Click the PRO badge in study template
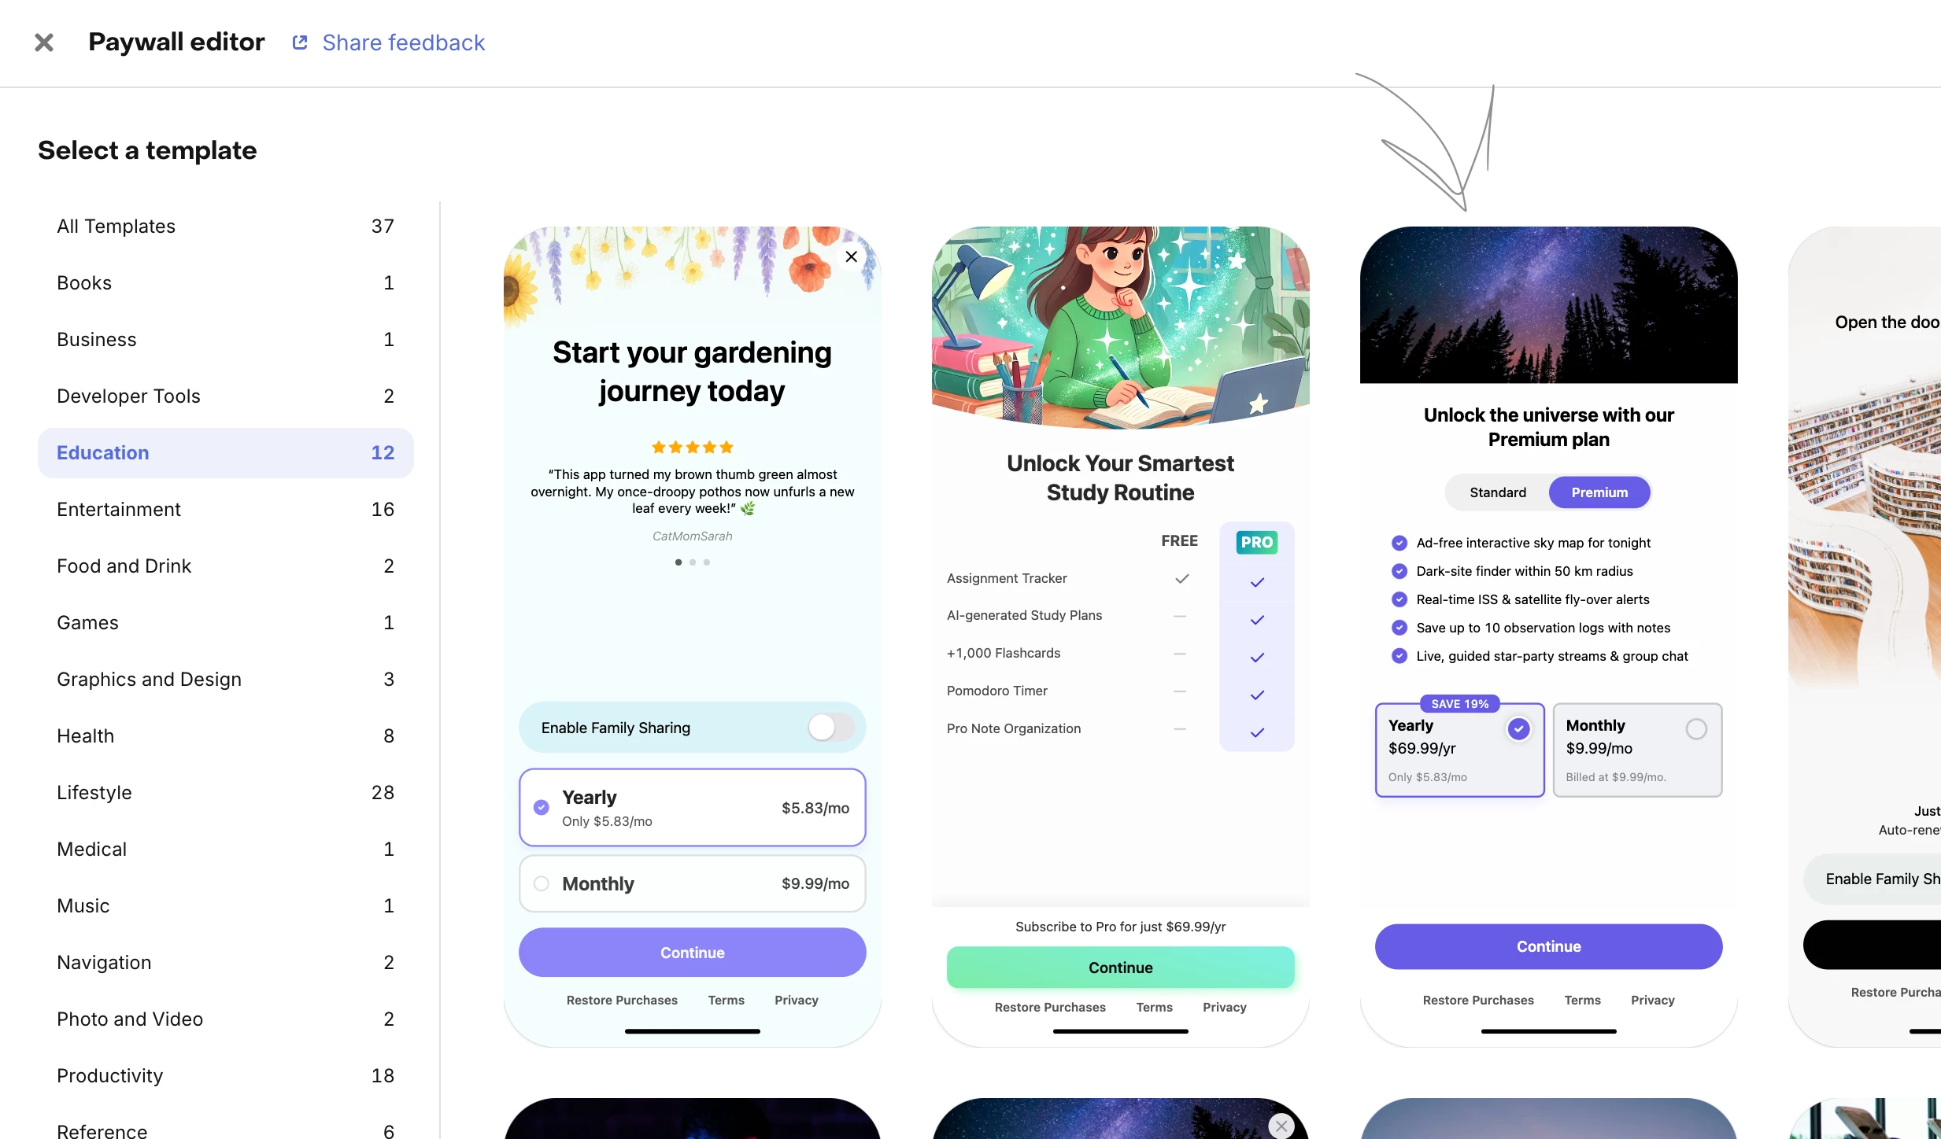Image resolution: width=1941 pixels, height=1139 pixels. (x=1257, y=542)
